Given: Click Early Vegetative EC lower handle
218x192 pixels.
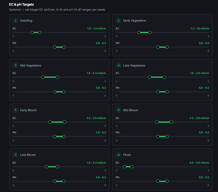Looking at the screenshot, I should tap(139, 32).
